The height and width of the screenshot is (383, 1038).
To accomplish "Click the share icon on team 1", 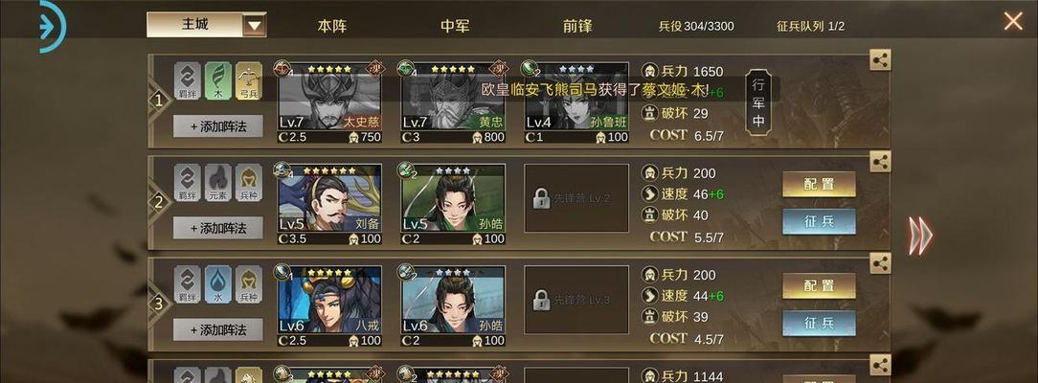I will [x=880, y=60].
